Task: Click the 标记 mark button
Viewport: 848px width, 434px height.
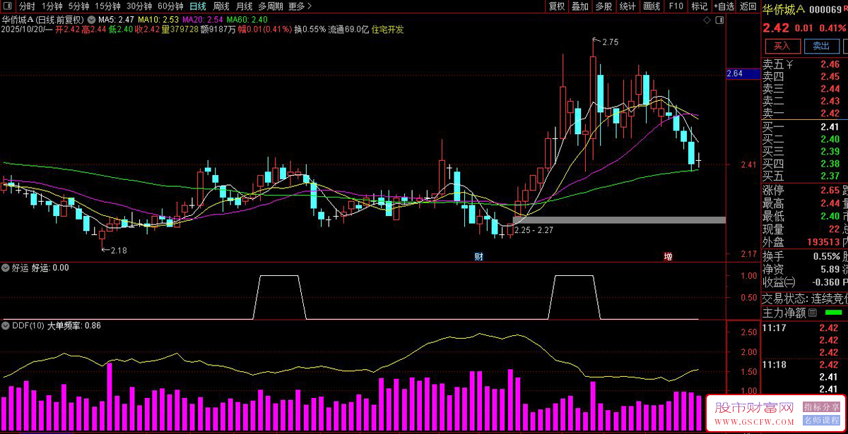Action: (699, 6)
